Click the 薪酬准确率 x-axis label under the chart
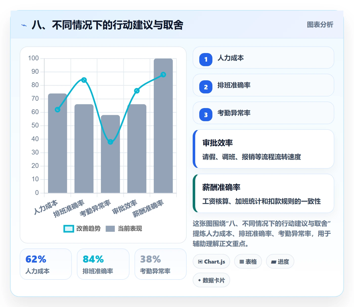This screenshot has height=307, width=354. (x=148, y=209)
